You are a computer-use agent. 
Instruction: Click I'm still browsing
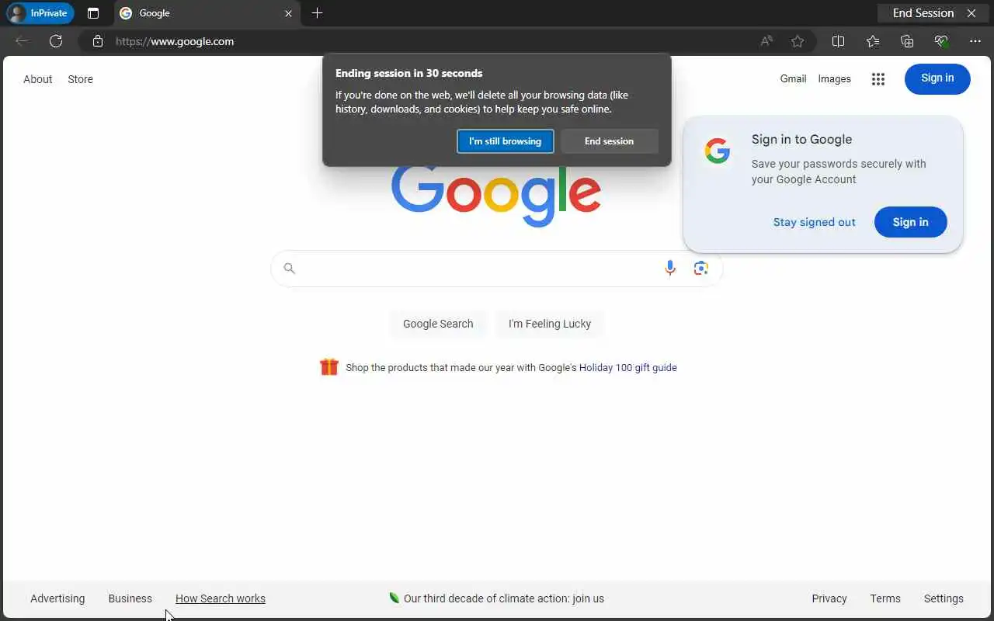pyautogui.click(x=505, y=141)
